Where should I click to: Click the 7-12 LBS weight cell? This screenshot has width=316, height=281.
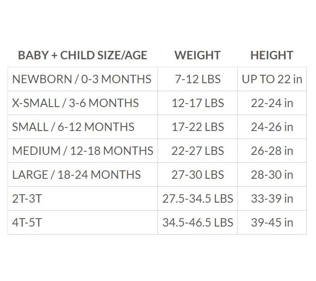[x=197, y=79]
